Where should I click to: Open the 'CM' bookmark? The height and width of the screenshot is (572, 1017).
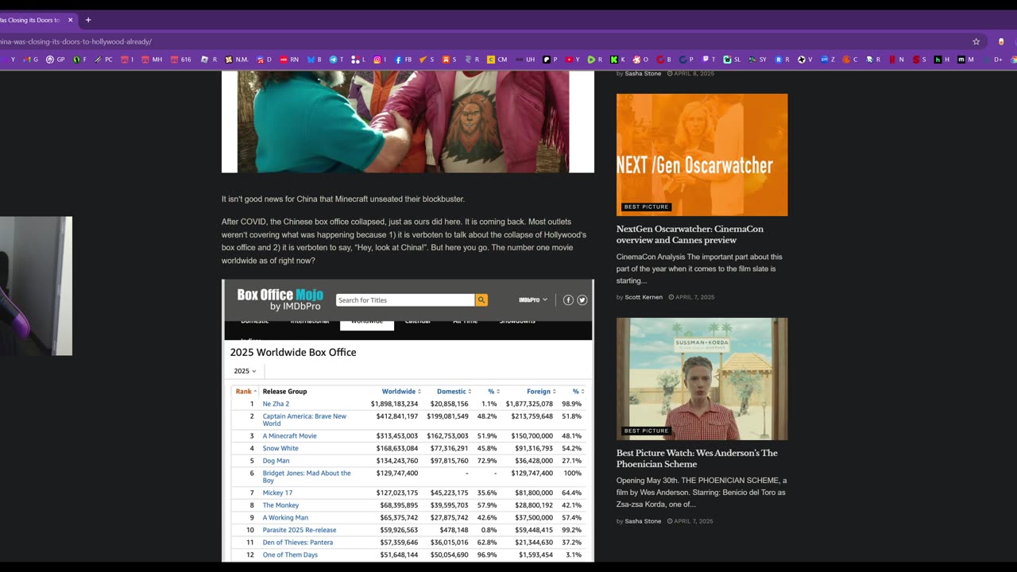tap(497, 60)
